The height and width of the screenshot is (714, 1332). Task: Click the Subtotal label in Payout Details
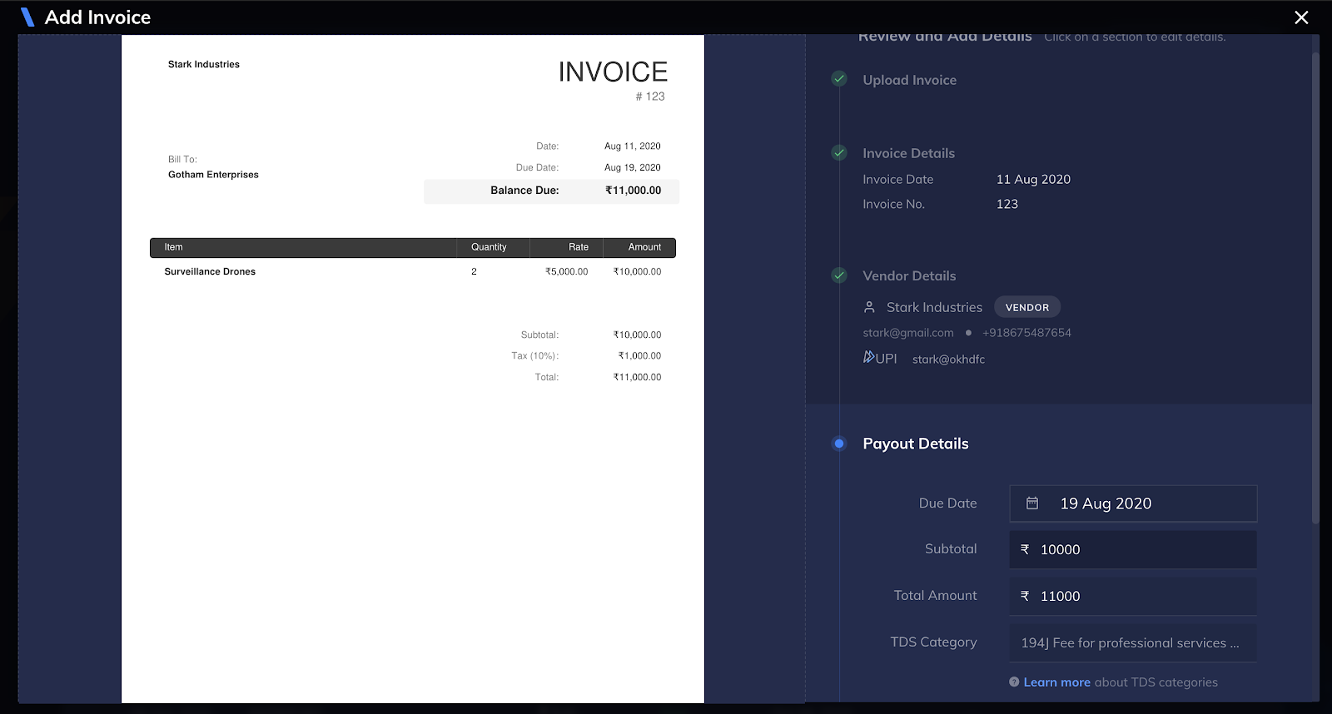[951, 549]
